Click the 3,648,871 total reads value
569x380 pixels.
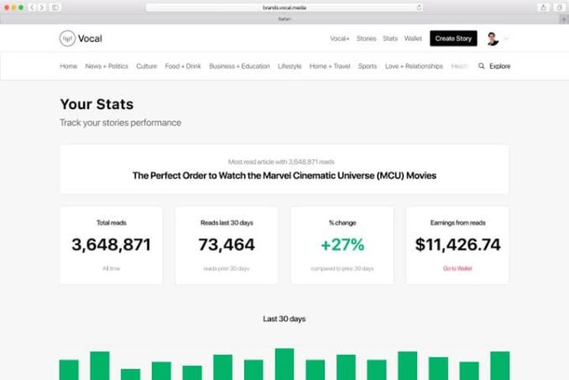[111, 244]
